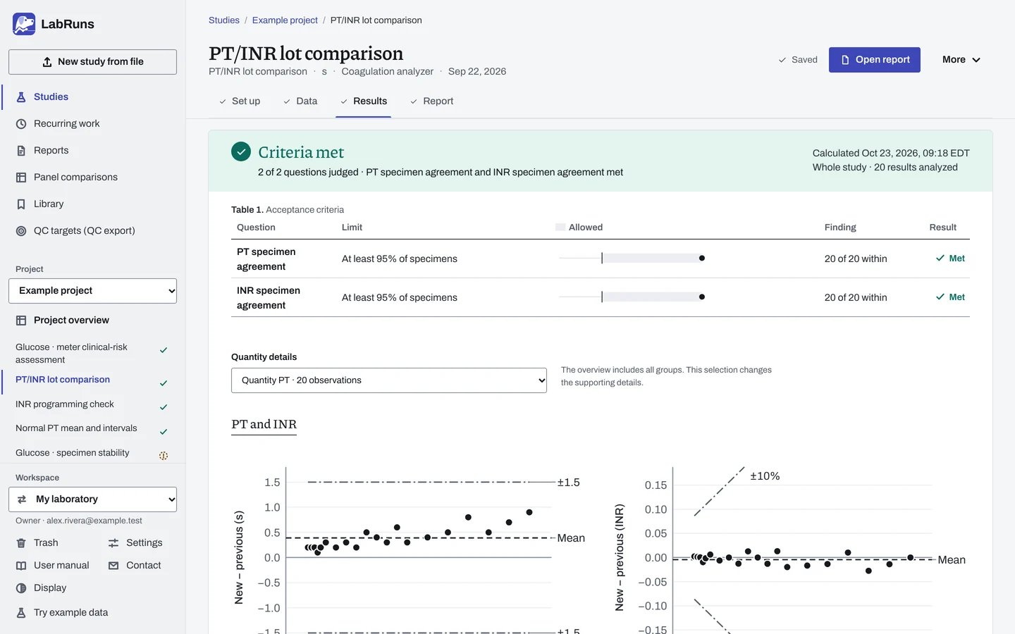Click the pending status icon for Glucose specimen stability
The image size is (1015, 634).
(x=164, y=456)
